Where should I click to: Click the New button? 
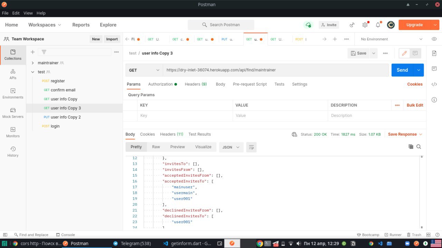pos(96,39)
